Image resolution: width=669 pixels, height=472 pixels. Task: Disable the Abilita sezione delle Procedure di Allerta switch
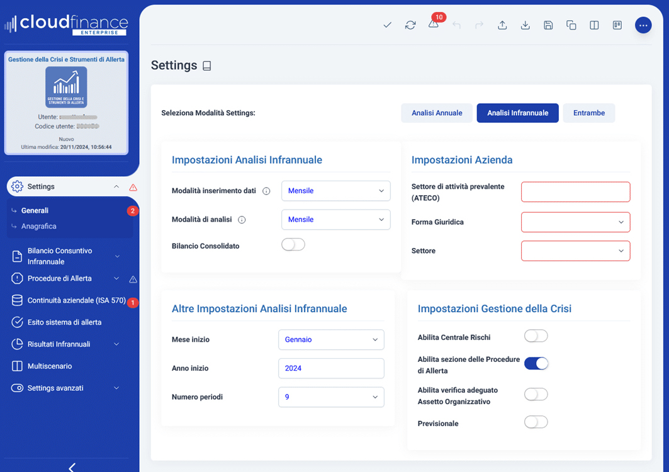(536, 363)
